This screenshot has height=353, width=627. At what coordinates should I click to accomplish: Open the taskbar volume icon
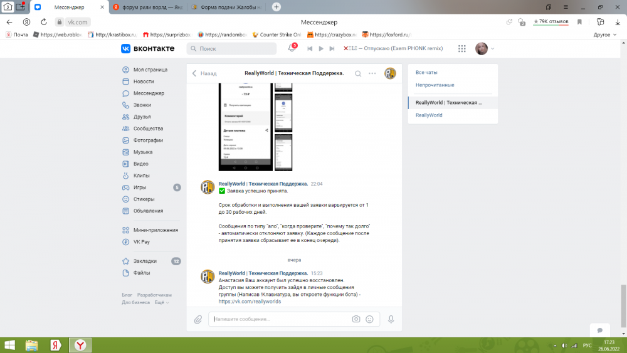coord(564,345)
